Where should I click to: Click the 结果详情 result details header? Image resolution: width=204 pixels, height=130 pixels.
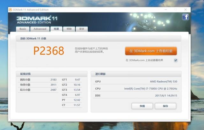[25, 74]
